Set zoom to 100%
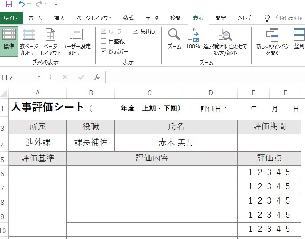 tap(193, 39)
